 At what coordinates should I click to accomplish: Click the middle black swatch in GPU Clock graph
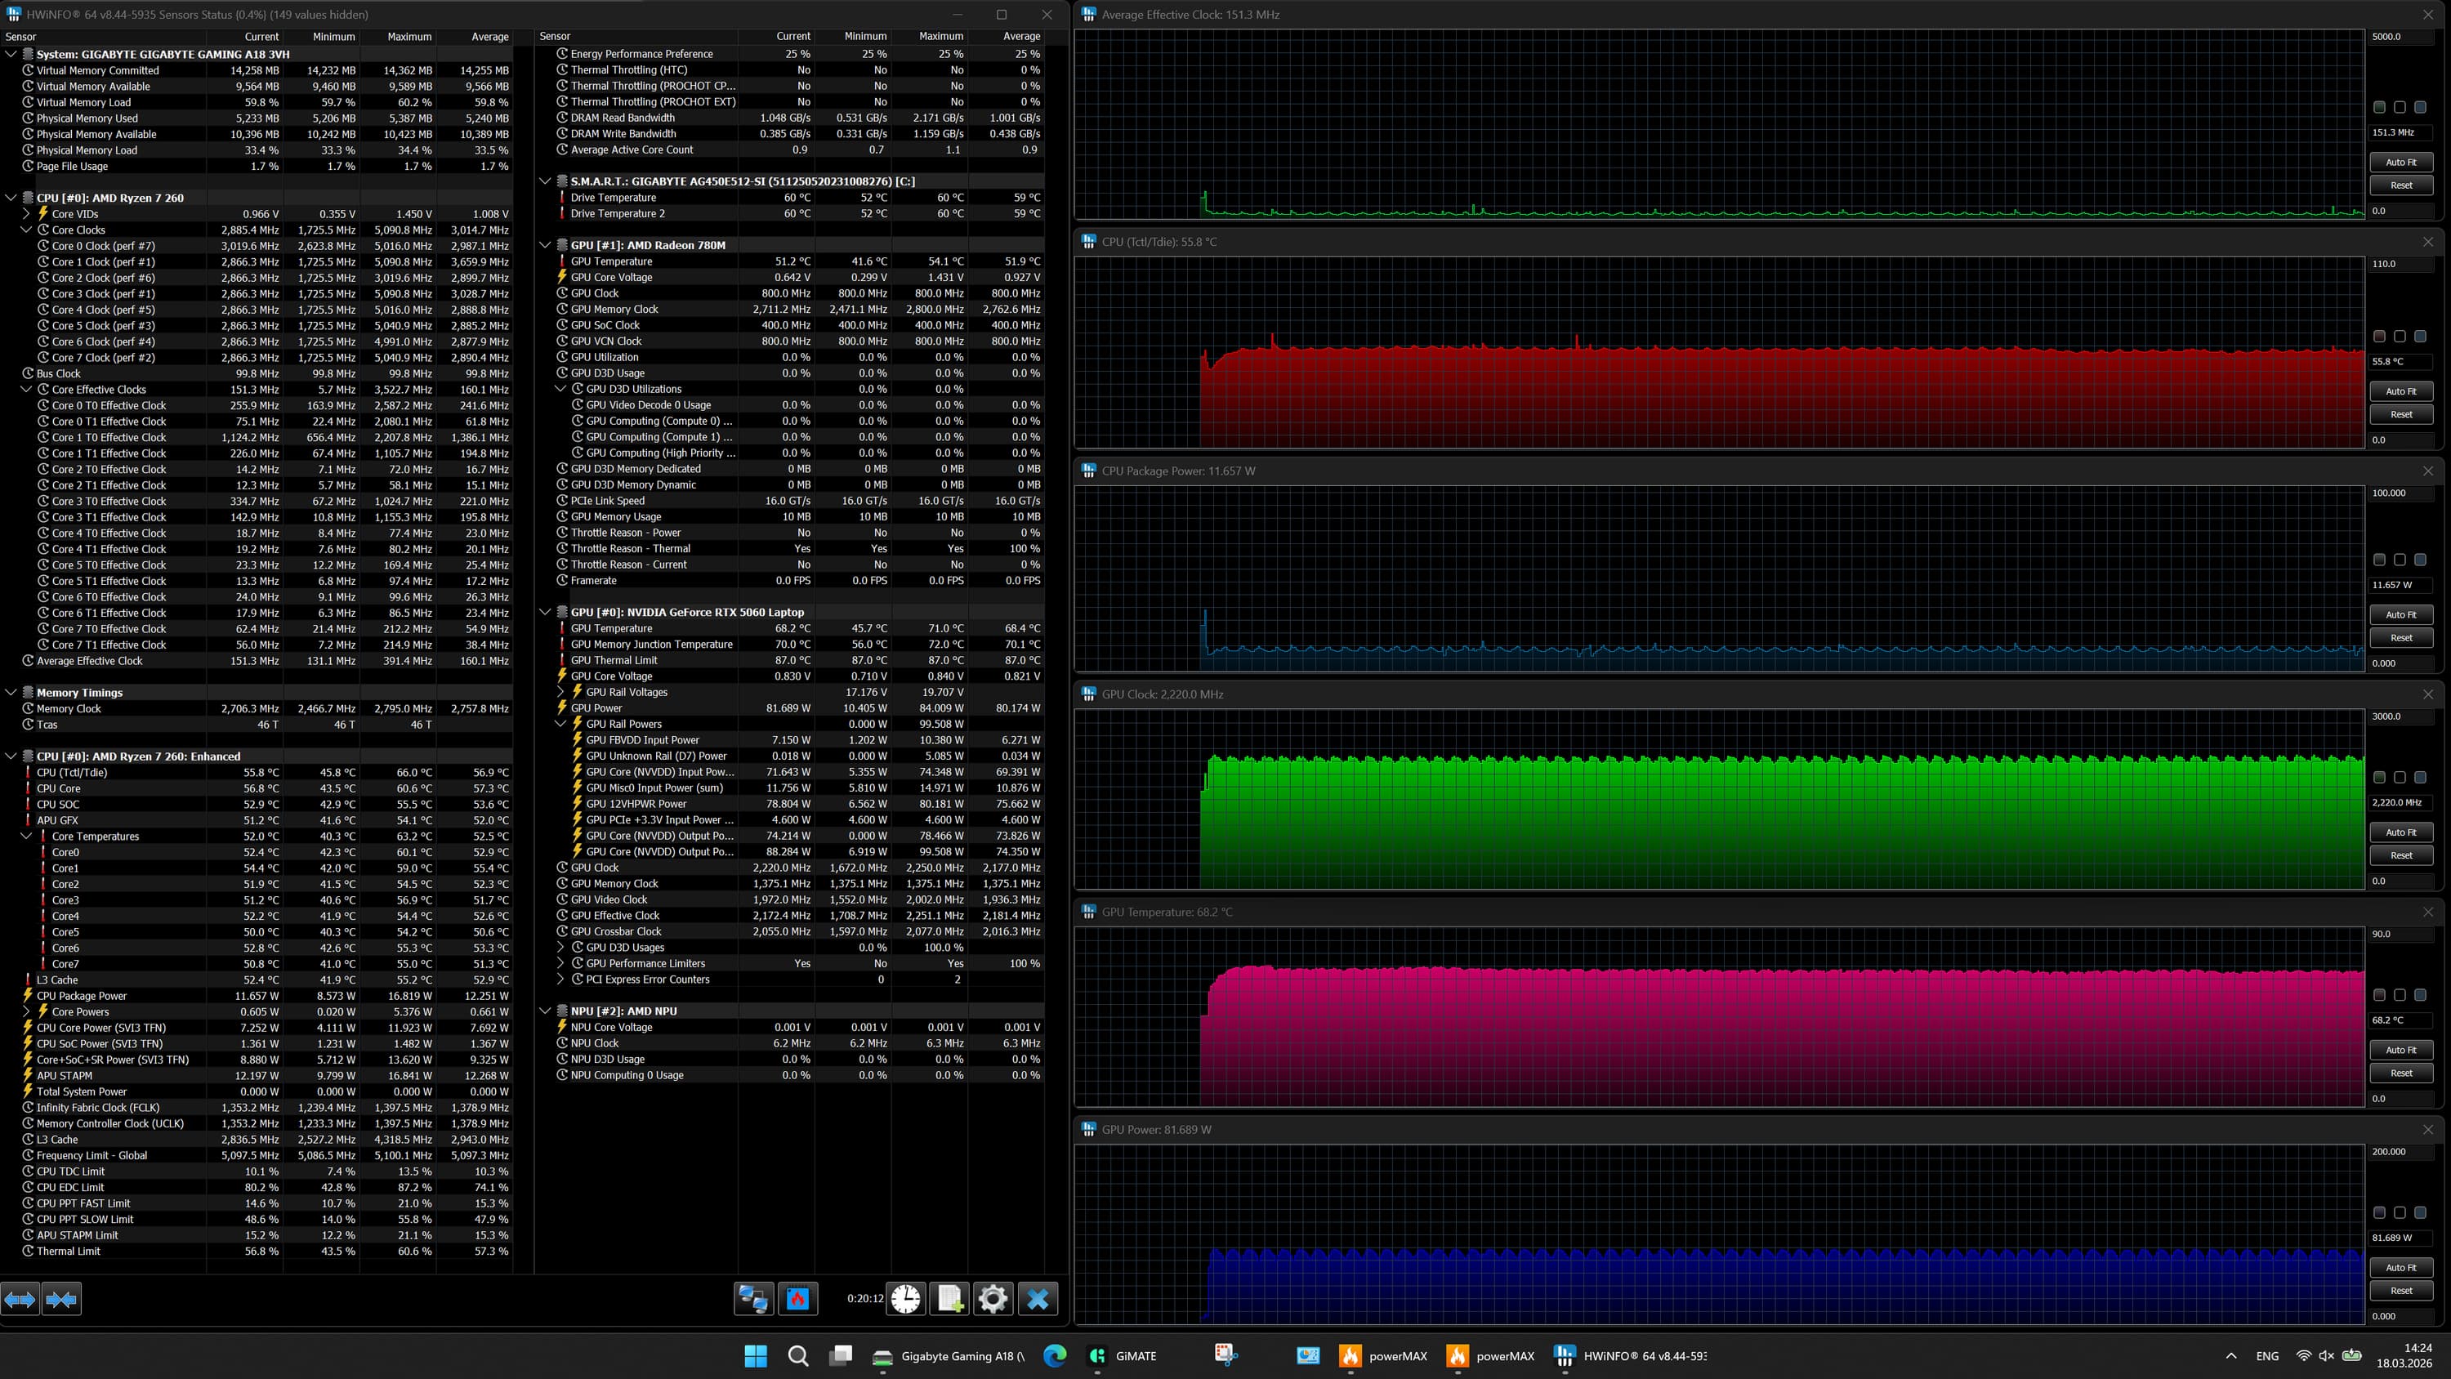point(2400,778)
